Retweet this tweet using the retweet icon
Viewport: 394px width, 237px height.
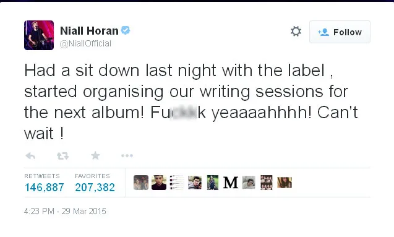(x=62, y=156)
